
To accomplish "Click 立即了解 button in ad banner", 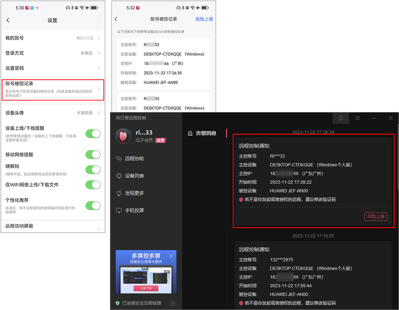I will pyautogui.click(x=146, y=288).
